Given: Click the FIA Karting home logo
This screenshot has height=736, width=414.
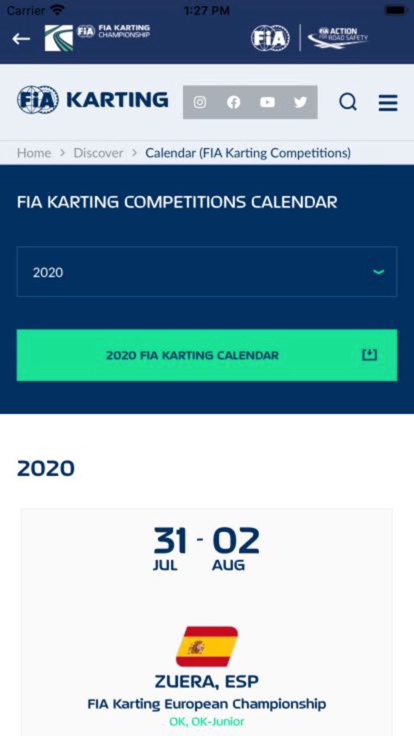Looking at the screenshot, I should coord(92,100).
